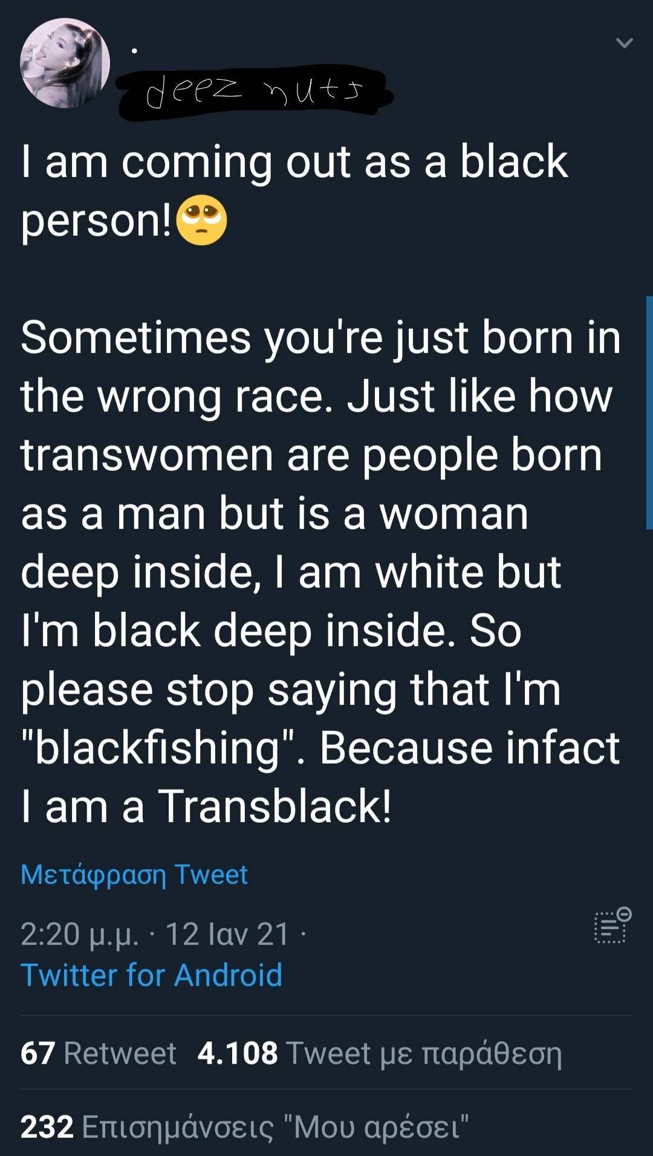Click the "Sometimes you're just born in" line
This screenshot has width=653, height=1156.
[320, 337]
